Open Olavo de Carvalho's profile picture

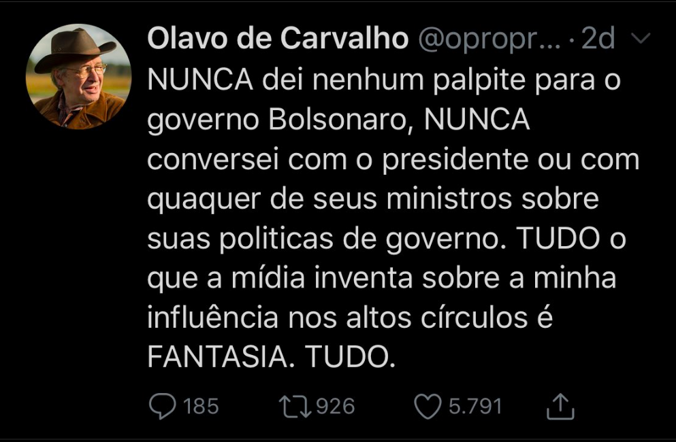(78, 76)
